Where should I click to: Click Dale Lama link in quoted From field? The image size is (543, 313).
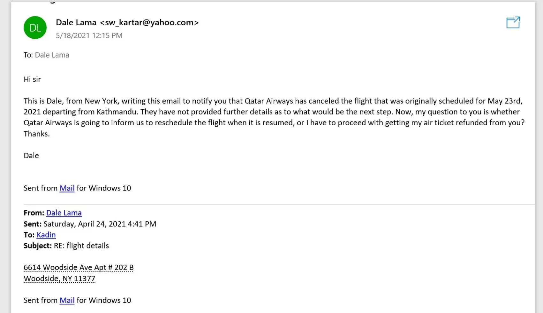pyautogui.click(x=64, y=213)
